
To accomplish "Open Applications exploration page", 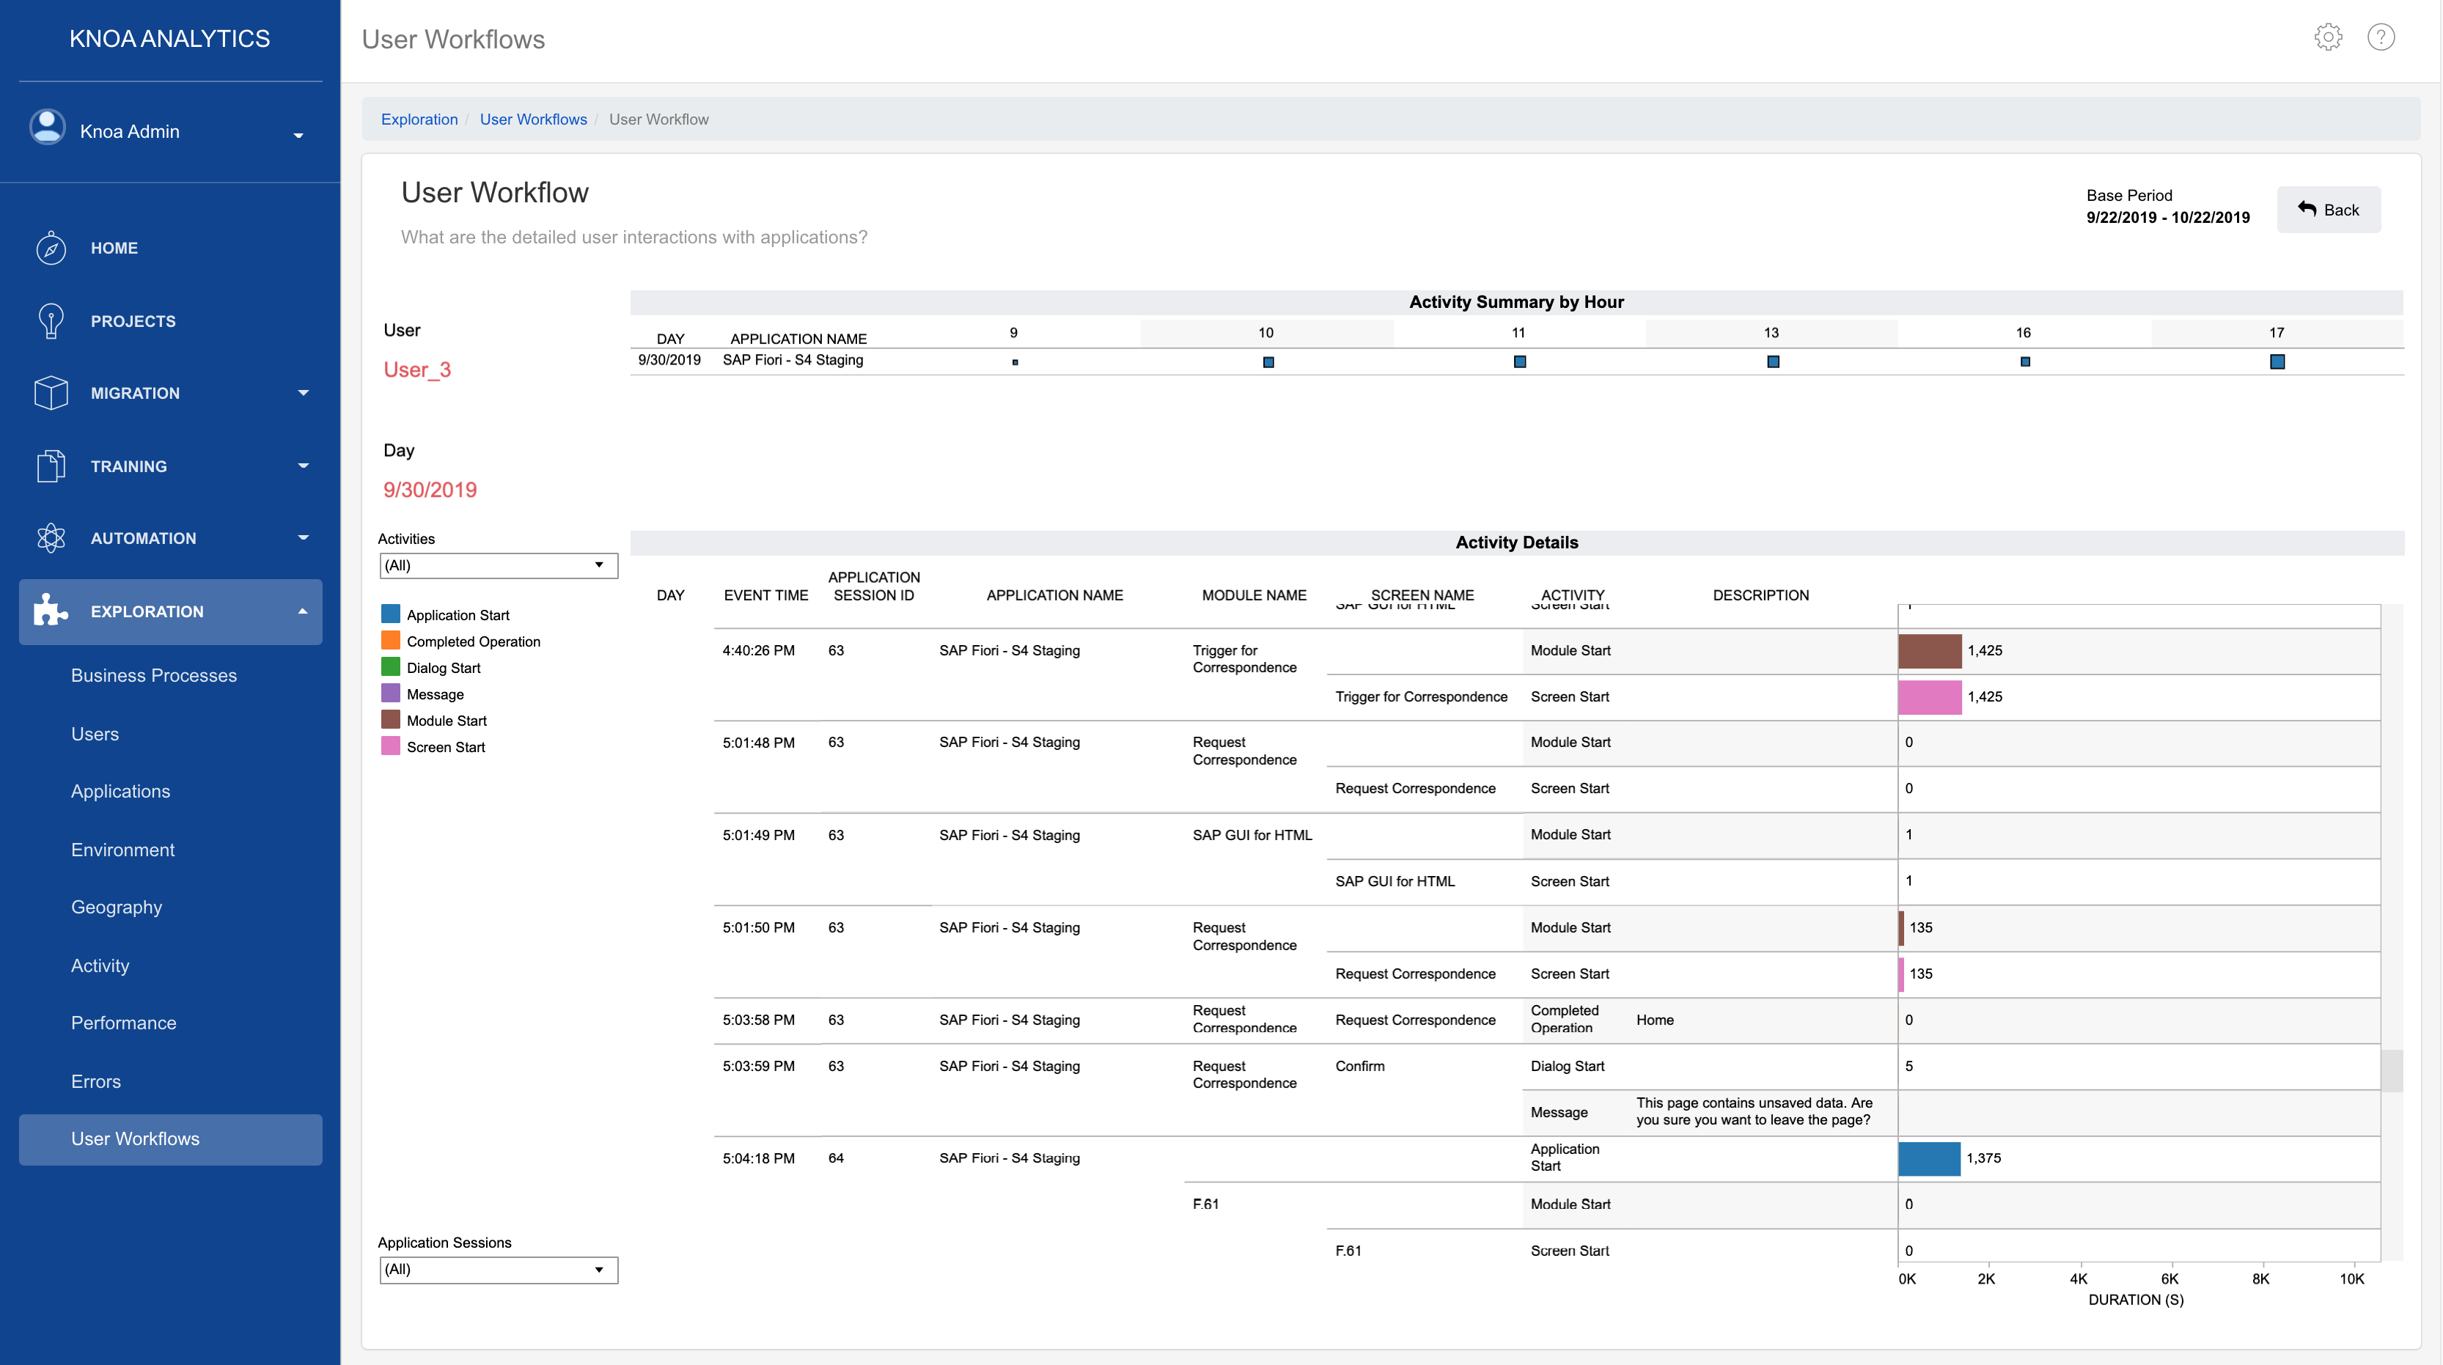I will pos(120,790).
